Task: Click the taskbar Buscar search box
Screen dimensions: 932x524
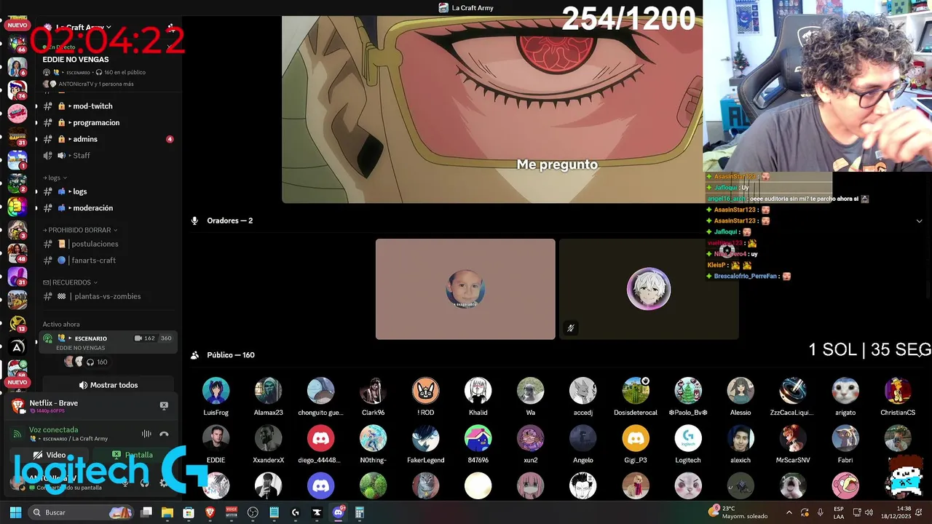Action: point(82,512)
